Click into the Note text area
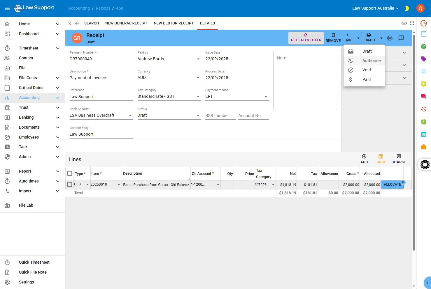 (305, 80)
